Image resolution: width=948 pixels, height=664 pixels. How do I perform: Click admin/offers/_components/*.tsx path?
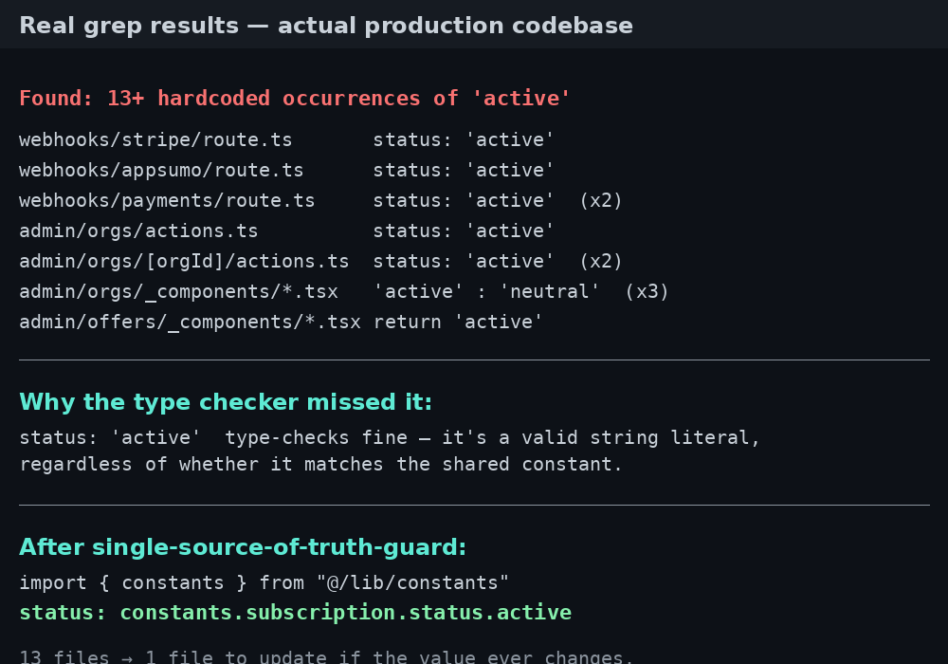pos(190,322)
